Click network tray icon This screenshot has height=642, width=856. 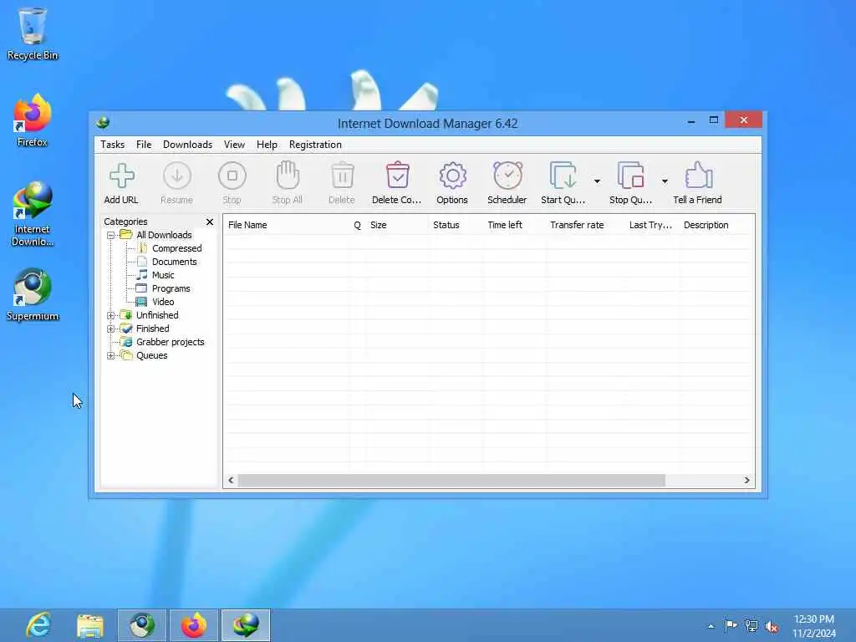(x=752, y=625)
